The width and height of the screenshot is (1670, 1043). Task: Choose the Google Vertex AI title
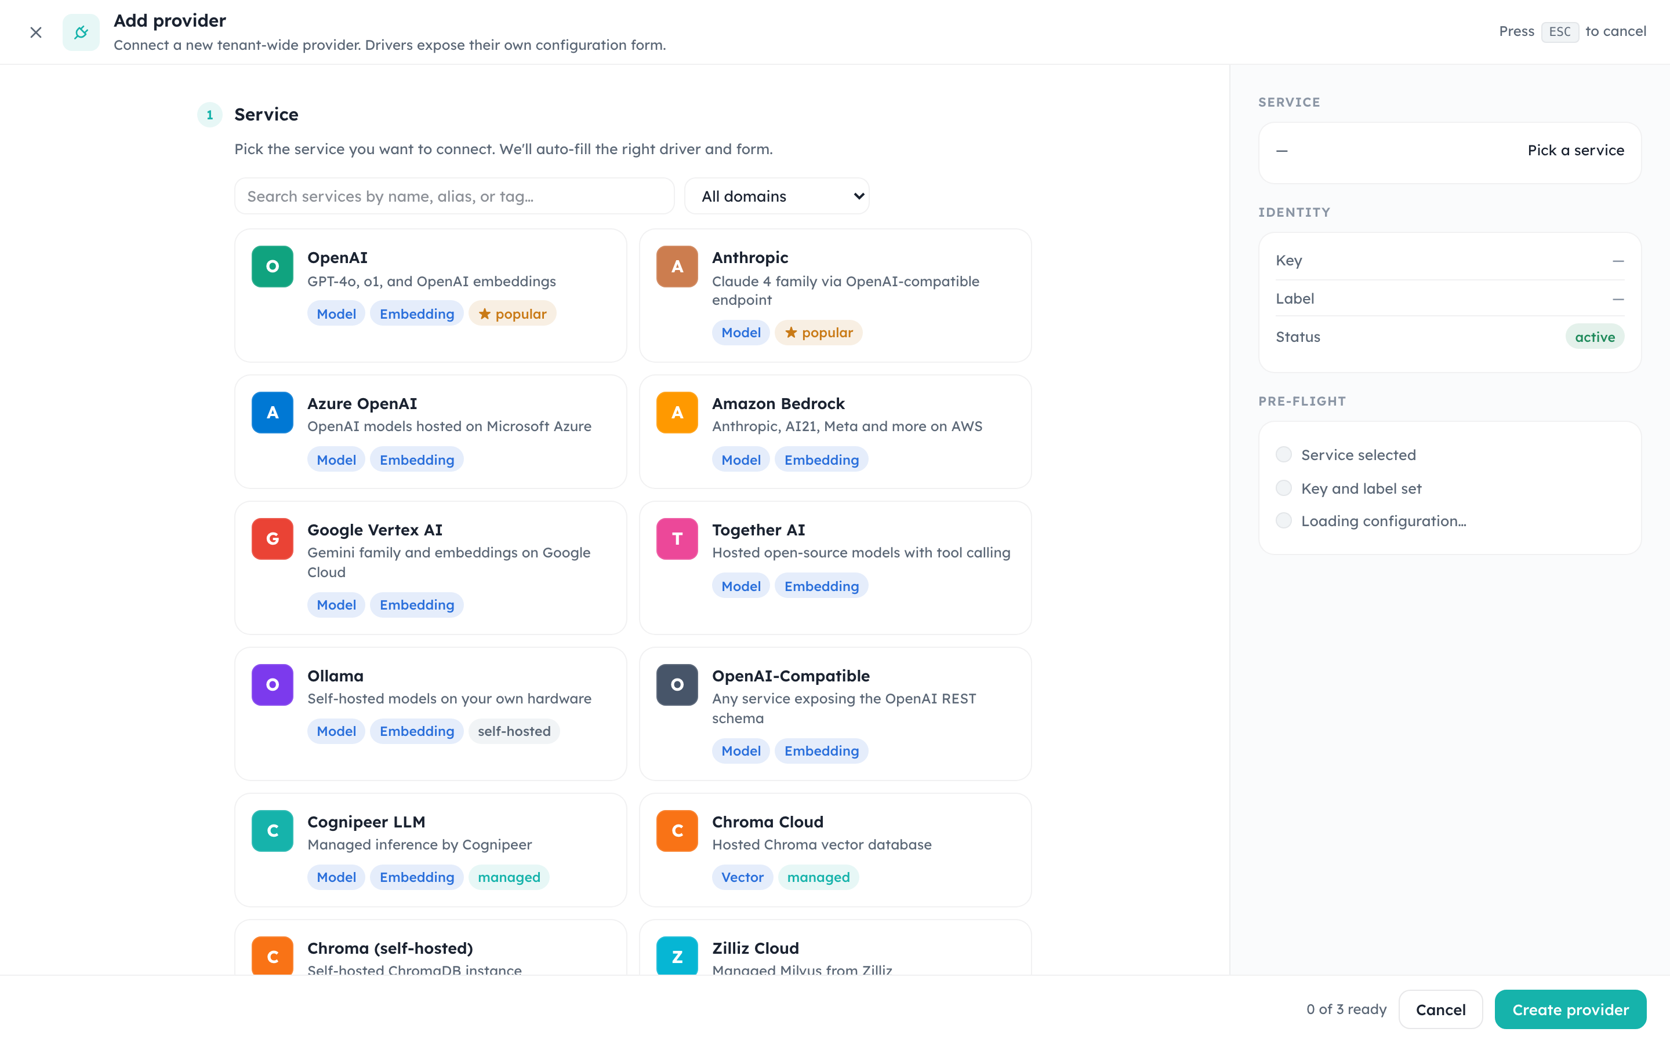pyautogui.click(x=375, y=530)
